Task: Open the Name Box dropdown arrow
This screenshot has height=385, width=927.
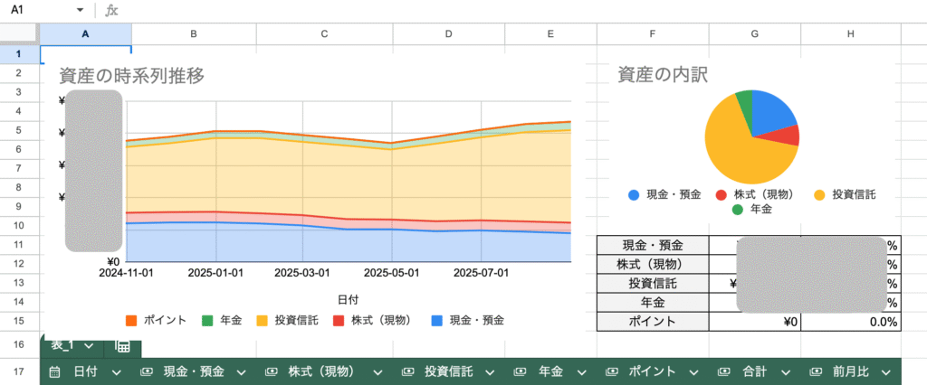Action: pos(81,10)
